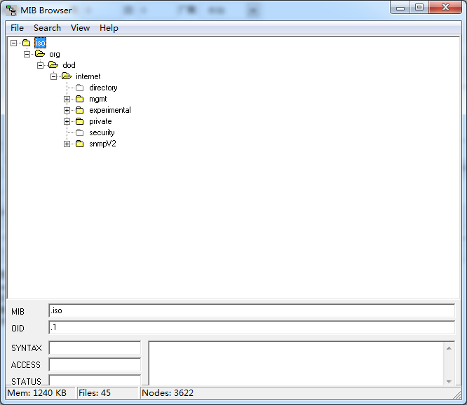Click the OID input field
The image size is (467, 405).
[x=251, y=328]
